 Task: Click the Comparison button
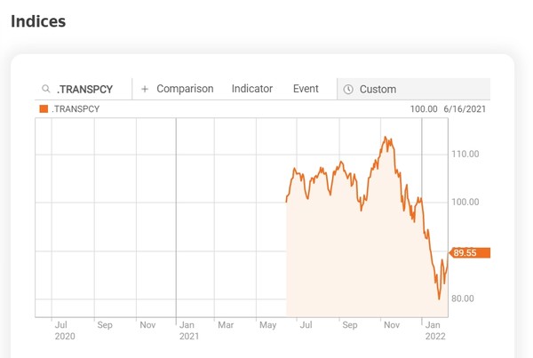click(185, 89)
